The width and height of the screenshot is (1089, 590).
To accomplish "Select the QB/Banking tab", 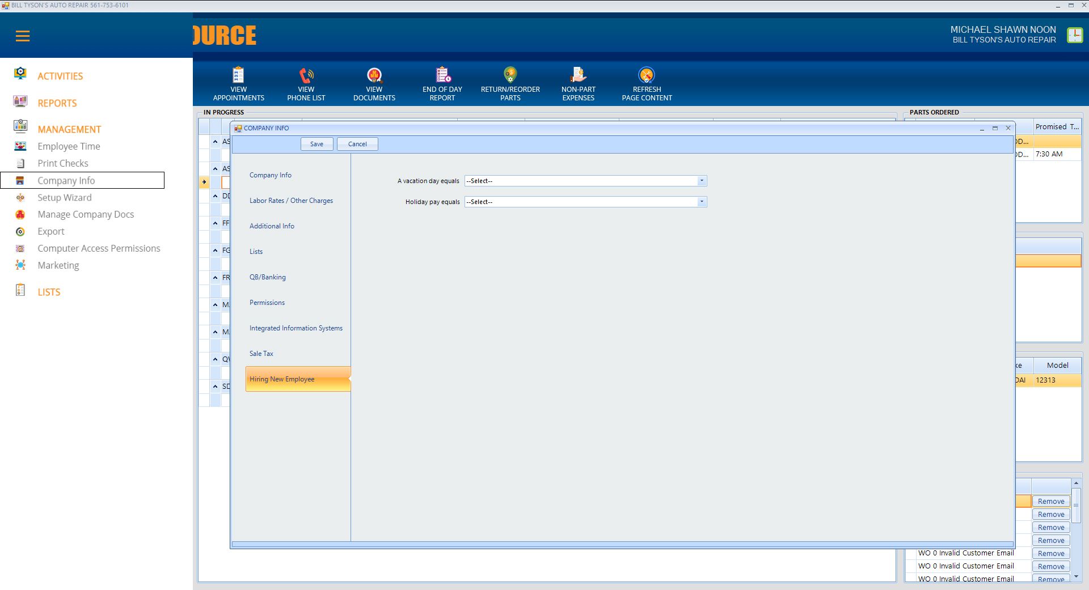I will (x=268, y=277).
